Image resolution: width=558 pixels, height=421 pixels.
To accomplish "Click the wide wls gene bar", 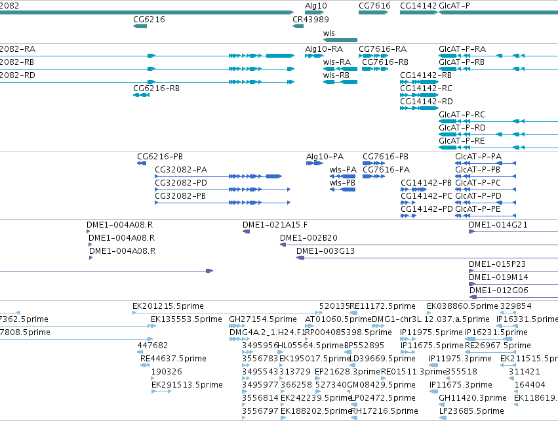I will (x=340, y=40).
